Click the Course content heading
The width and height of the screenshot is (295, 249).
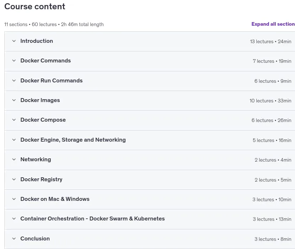35,6
